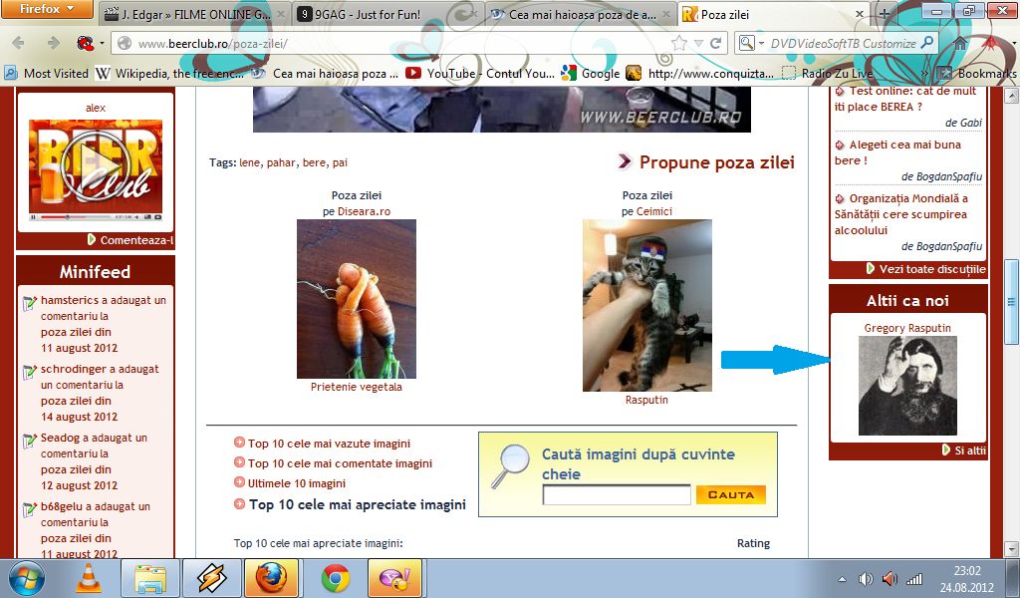
Task: Show more bookmarks with the double chevron
Action: pos(925,73)
